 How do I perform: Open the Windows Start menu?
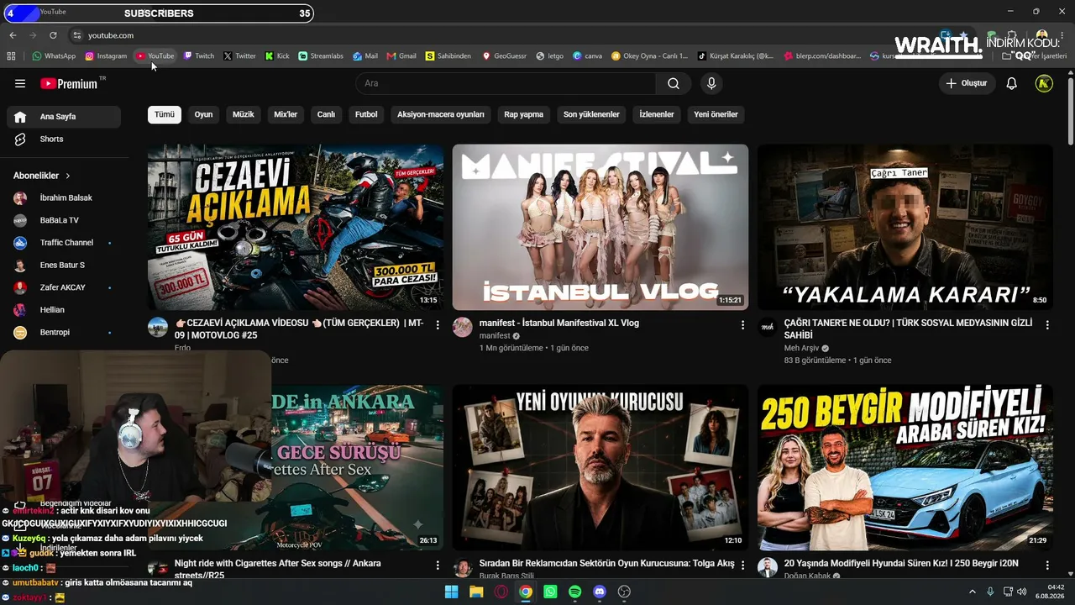click(x=451, y=592)
